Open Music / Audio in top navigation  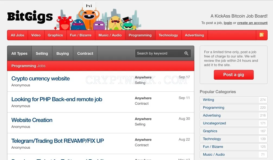coord(110,35)
